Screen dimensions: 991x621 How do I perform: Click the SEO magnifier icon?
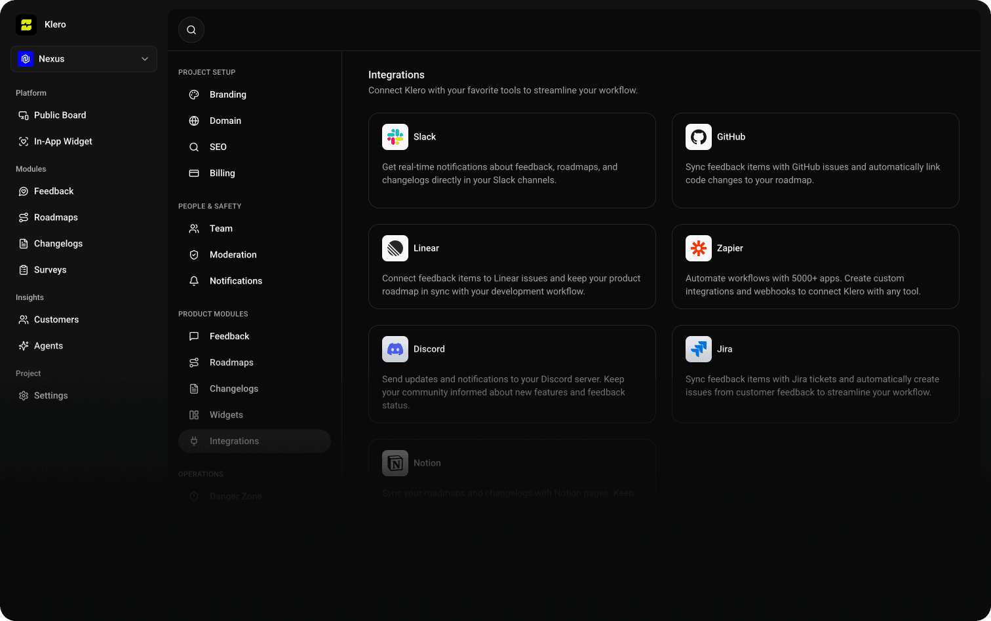194,147
